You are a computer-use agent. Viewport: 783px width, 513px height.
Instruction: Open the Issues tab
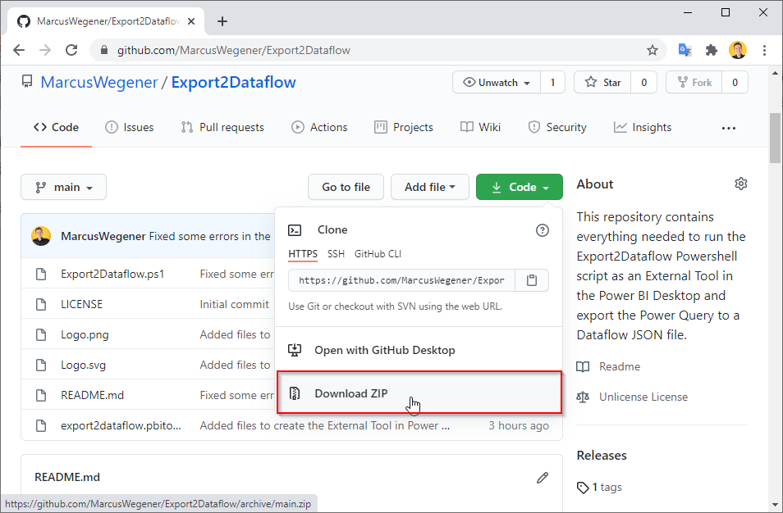[130, 128]
